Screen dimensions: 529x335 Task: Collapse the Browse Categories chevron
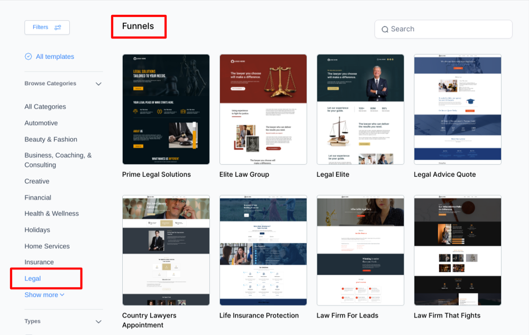click(98, 84)
